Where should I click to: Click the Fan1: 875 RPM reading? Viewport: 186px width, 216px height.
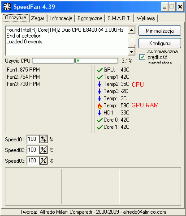[23, 70]
